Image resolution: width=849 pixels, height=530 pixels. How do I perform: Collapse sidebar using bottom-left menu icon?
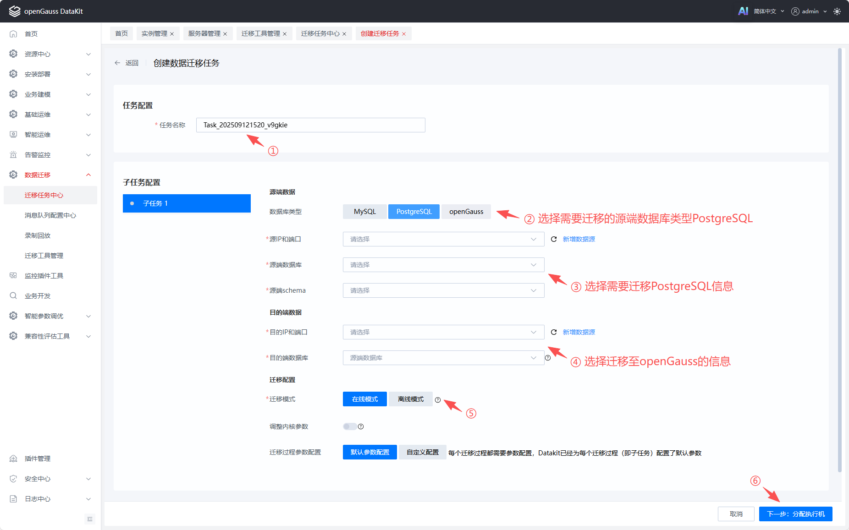point(90,519)
